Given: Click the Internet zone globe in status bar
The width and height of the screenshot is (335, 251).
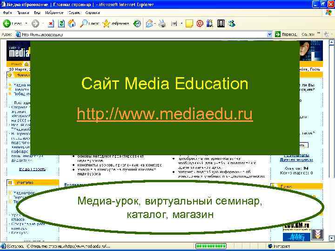Looking at the screenshot, I should point(270,246).
